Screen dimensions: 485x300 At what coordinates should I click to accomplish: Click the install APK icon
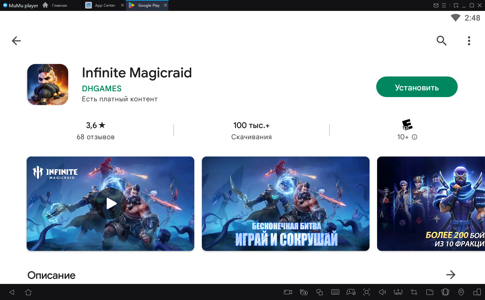[x=398, y=292]
